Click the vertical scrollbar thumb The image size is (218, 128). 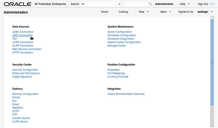pyautogui.click(x=212, y=62)
